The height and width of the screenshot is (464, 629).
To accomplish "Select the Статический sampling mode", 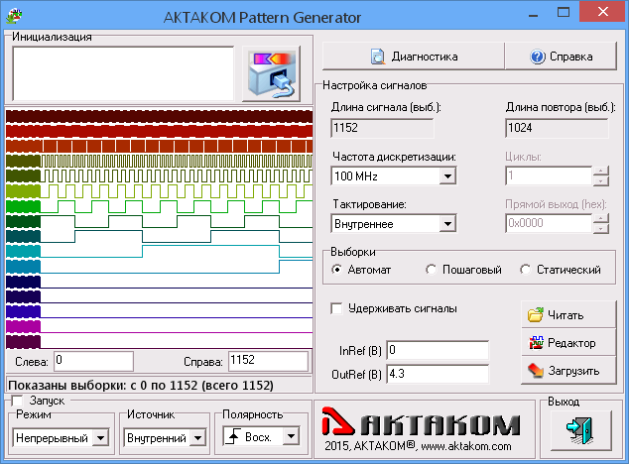I will coord(527,270).
